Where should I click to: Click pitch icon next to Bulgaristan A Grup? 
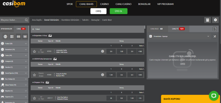click(x=50, y=35)
